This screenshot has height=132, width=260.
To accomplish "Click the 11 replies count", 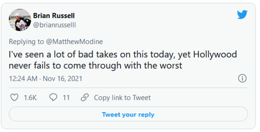I will pos(66,98).
